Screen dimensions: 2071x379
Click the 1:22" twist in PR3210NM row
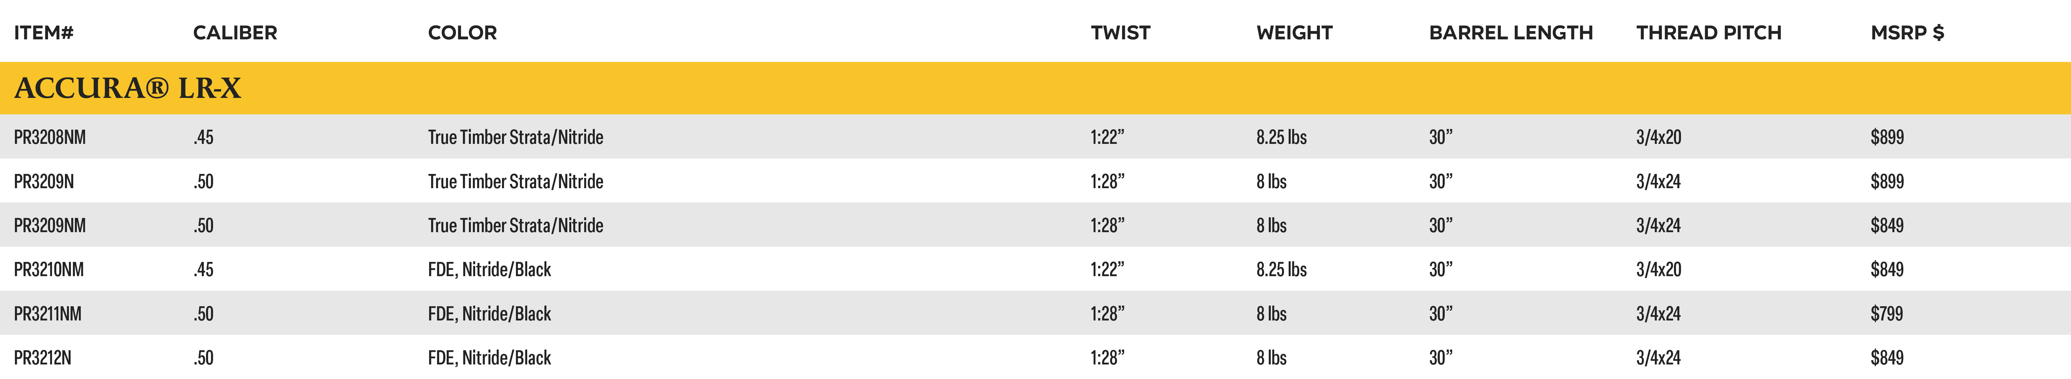click(1107, 270)
